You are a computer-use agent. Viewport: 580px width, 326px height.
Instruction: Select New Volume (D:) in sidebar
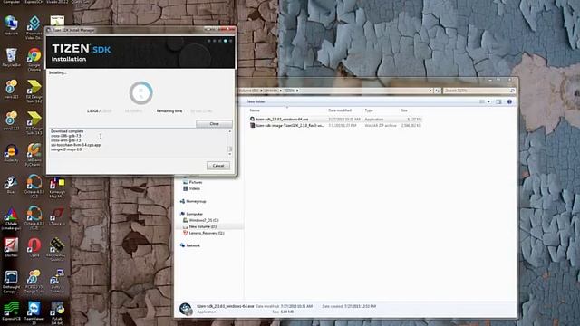point(199,226)
